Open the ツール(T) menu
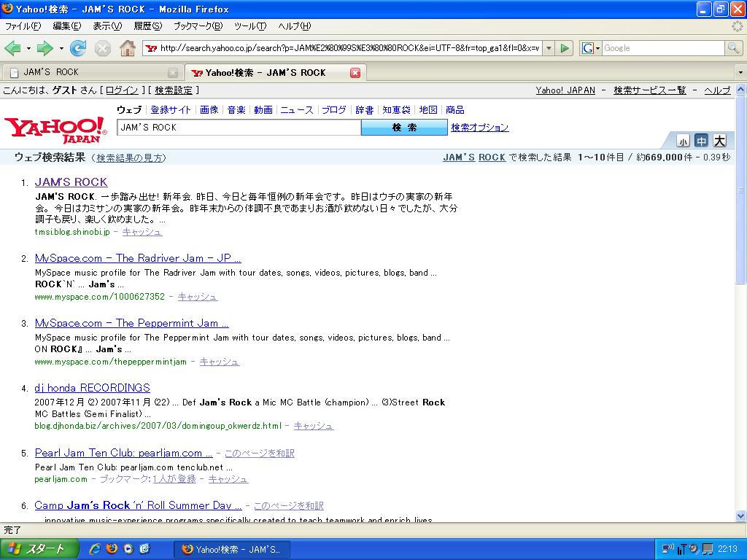This screenshot has height=560, width=747. pos(251,26)
